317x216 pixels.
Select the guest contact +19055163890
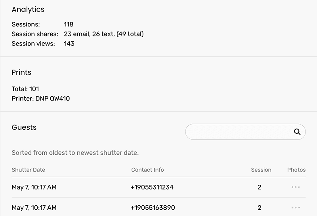click(x=153, y=208)
